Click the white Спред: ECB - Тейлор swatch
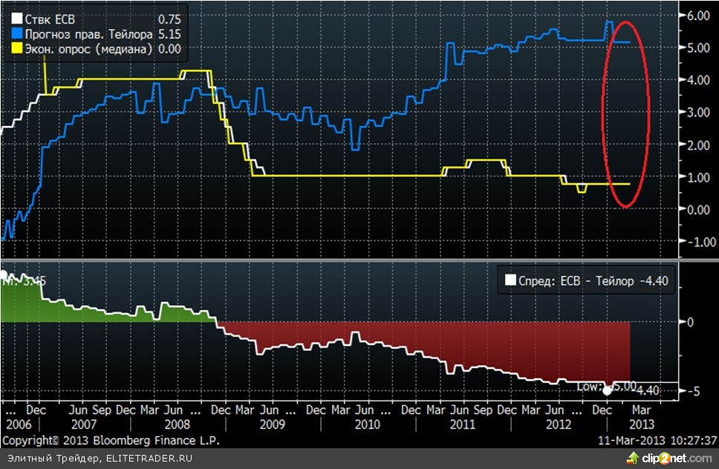719x469 pixels. click(510, 280)
